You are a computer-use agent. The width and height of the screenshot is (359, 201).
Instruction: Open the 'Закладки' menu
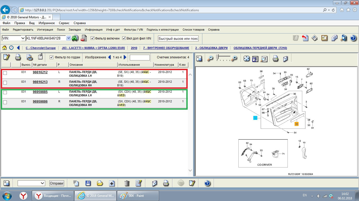tap(75, 30)
